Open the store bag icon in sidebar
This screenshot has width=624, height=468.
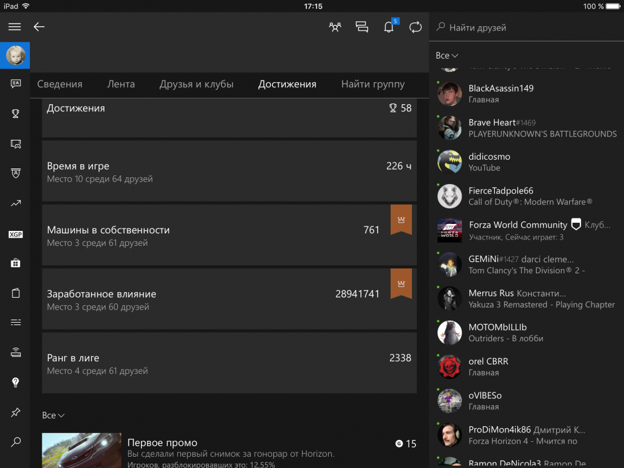click(x=16, y=263)
